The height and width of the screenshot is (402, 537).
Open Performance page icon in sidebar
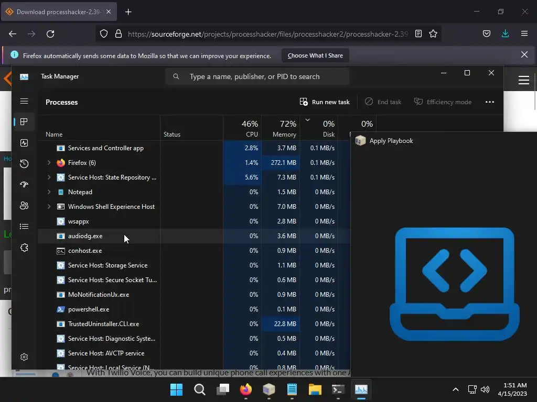(24, 143)
